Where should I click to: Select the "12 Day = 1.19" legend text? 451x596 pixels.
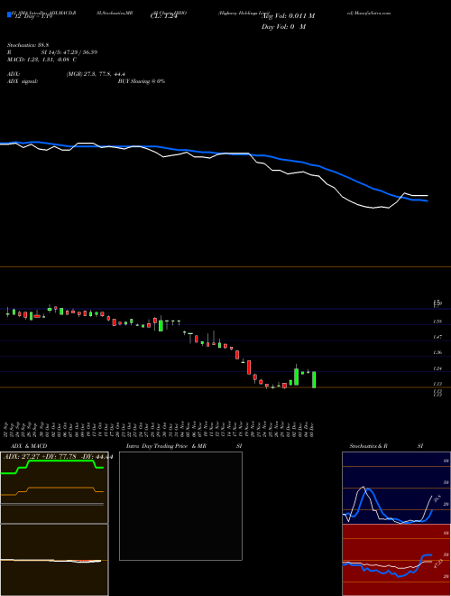pyautogui.click(x=33, y=16)
